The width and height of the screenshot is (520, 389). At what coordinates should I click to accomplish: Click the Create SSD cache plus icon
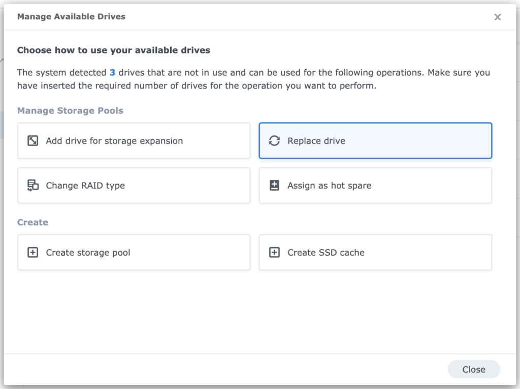(x=274, y=252)
